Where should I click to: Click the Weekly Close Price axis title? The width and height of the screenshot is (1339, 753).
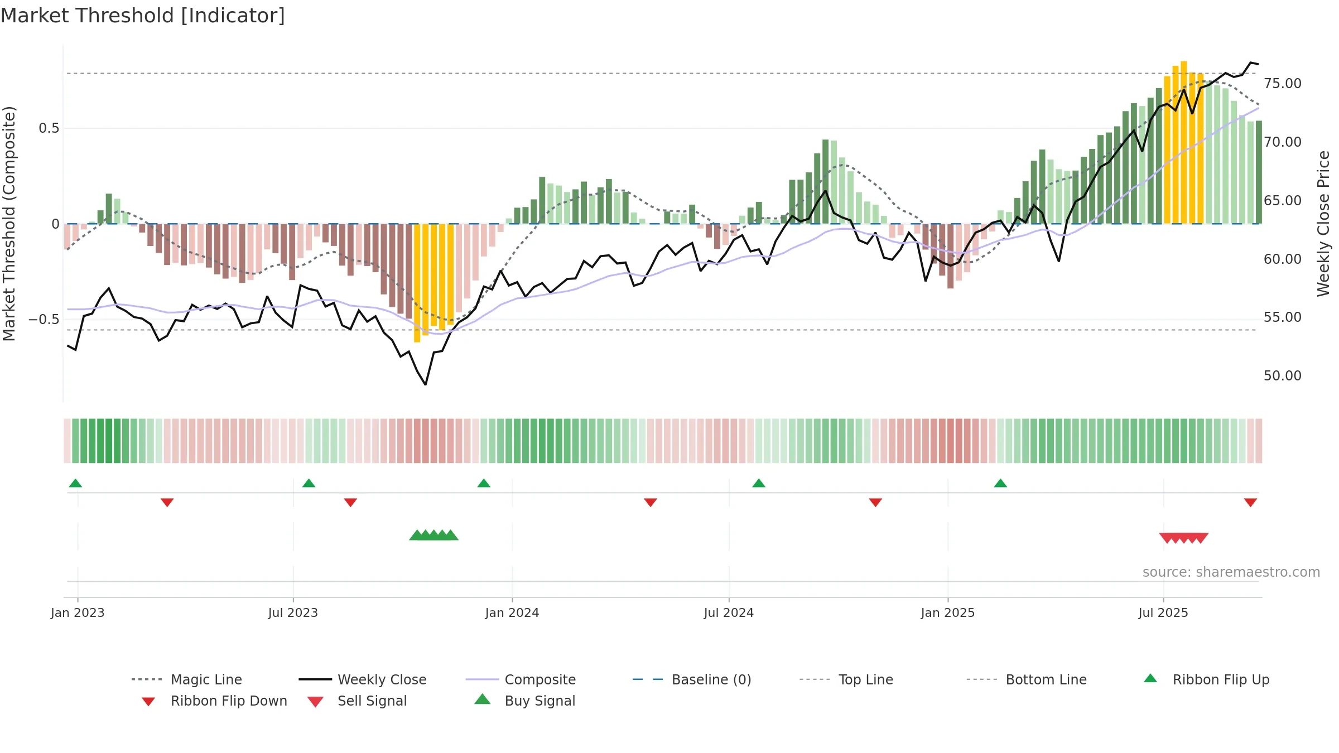click(1323, 224)
